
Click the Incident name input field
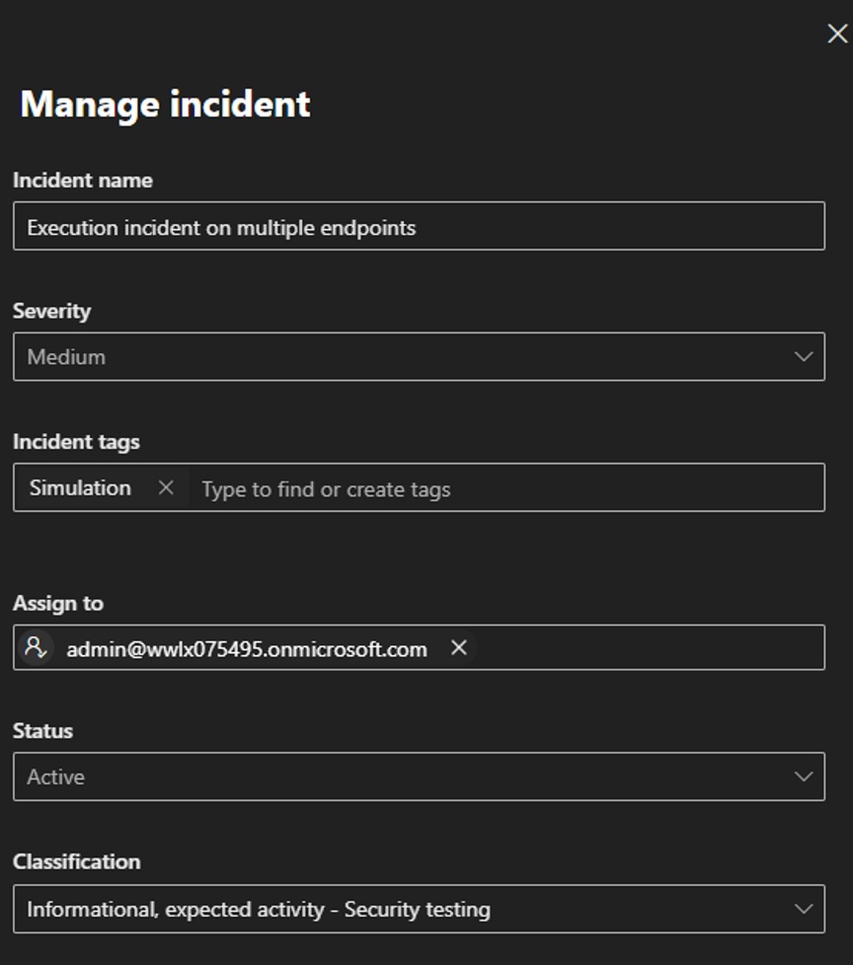[419, 226]
